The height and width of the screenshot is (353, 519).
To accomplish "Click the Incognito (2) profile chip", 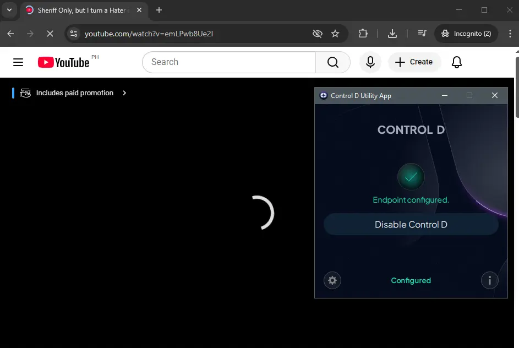I will [466, 34].
